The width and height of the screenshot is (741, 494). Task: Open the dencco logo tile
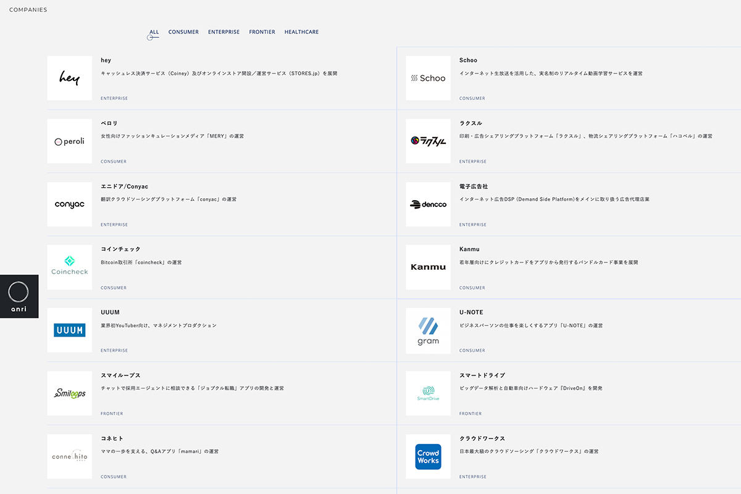click(x=428, y=204)
